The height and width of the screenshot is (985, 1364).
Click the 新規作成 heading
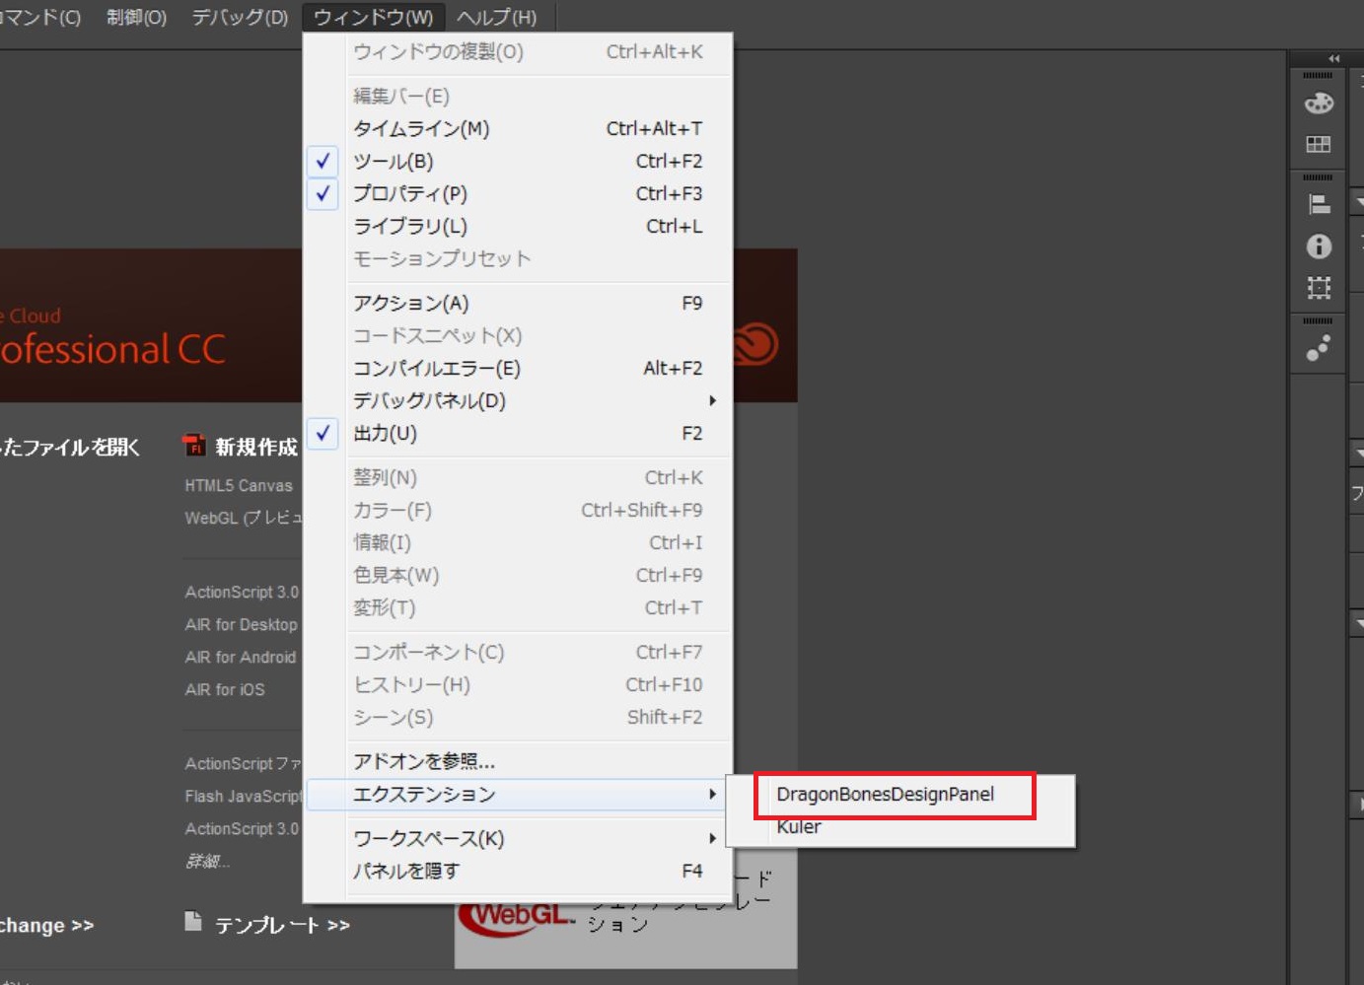pos(256,447)
